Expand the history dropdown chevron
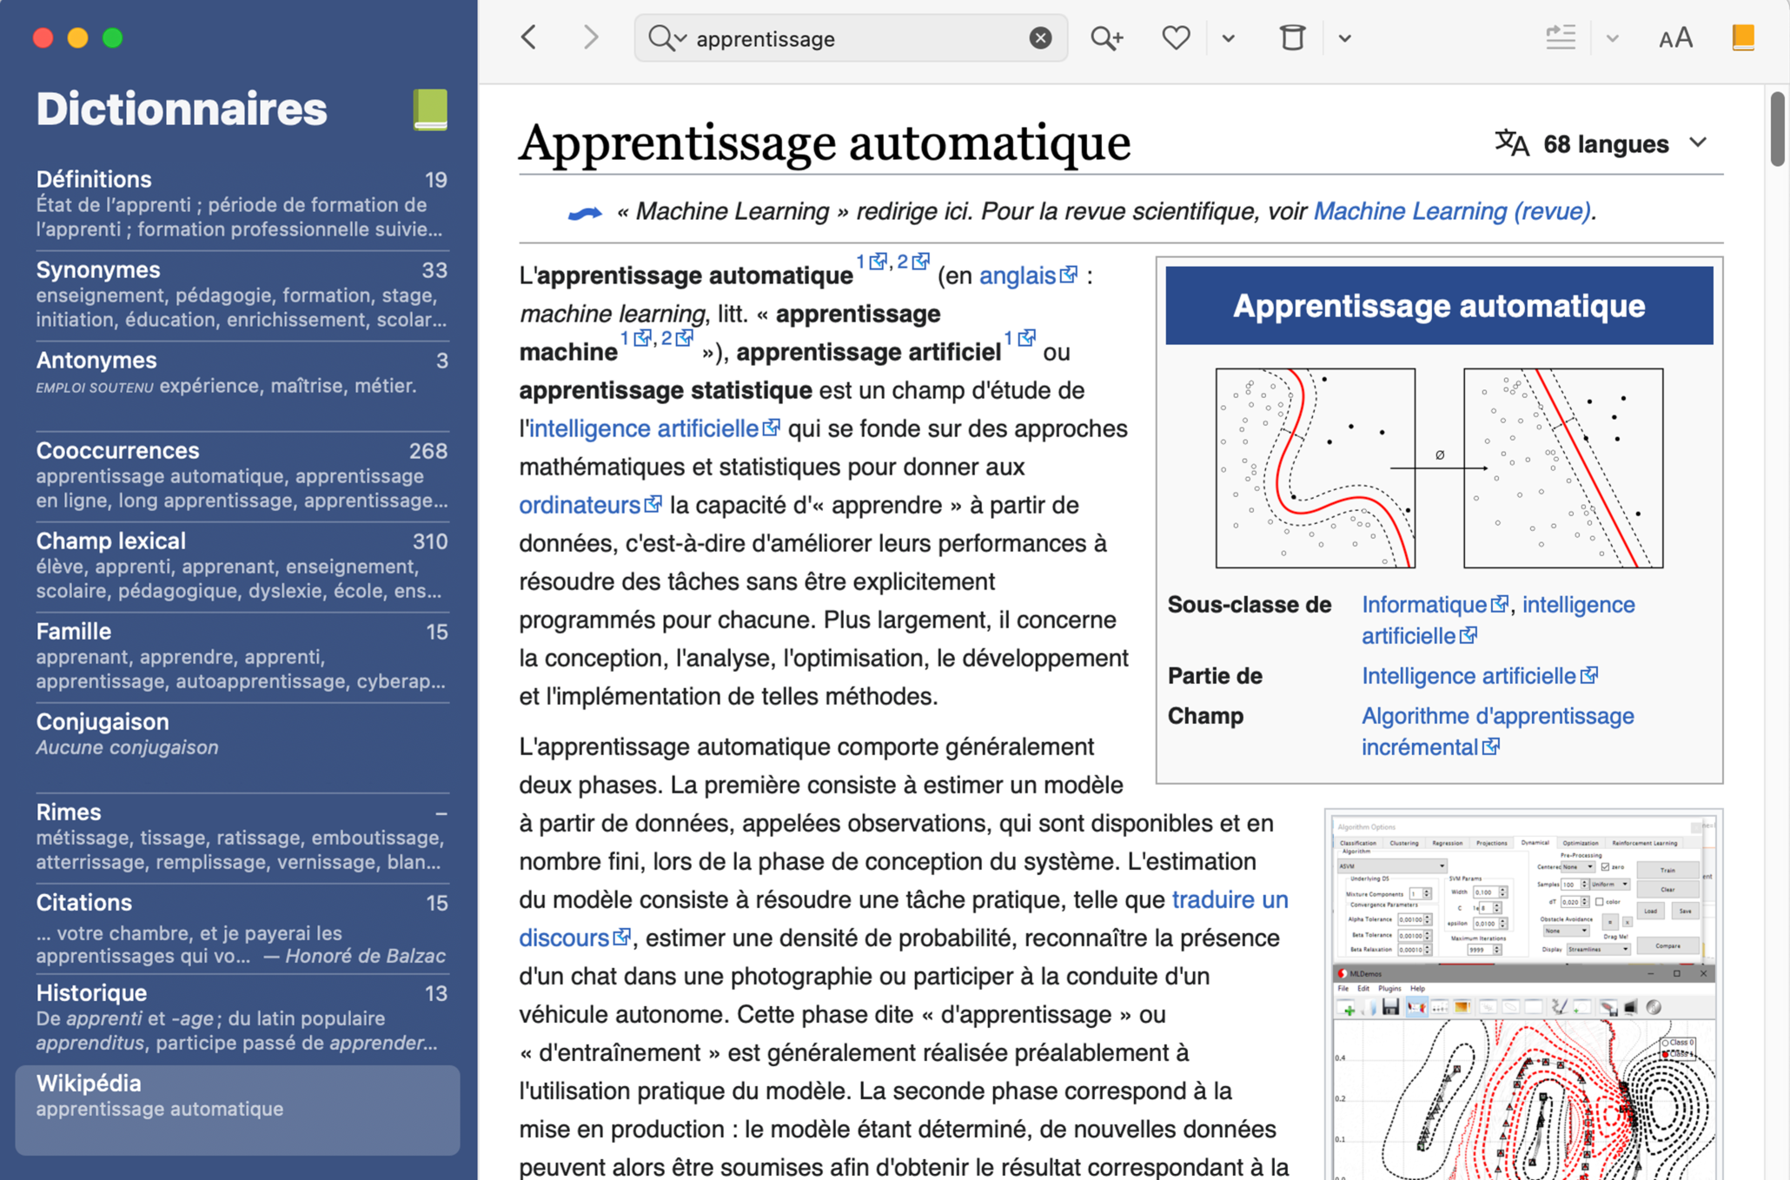This screenshot has width=1790, height=1180. [x=1344, y=38]
